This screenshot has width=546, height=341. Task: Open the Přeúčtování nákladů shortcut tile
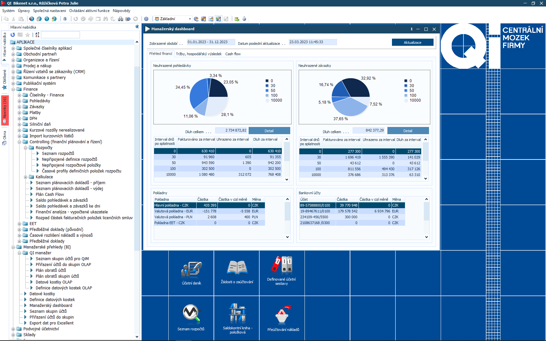(x=283, y=318)
